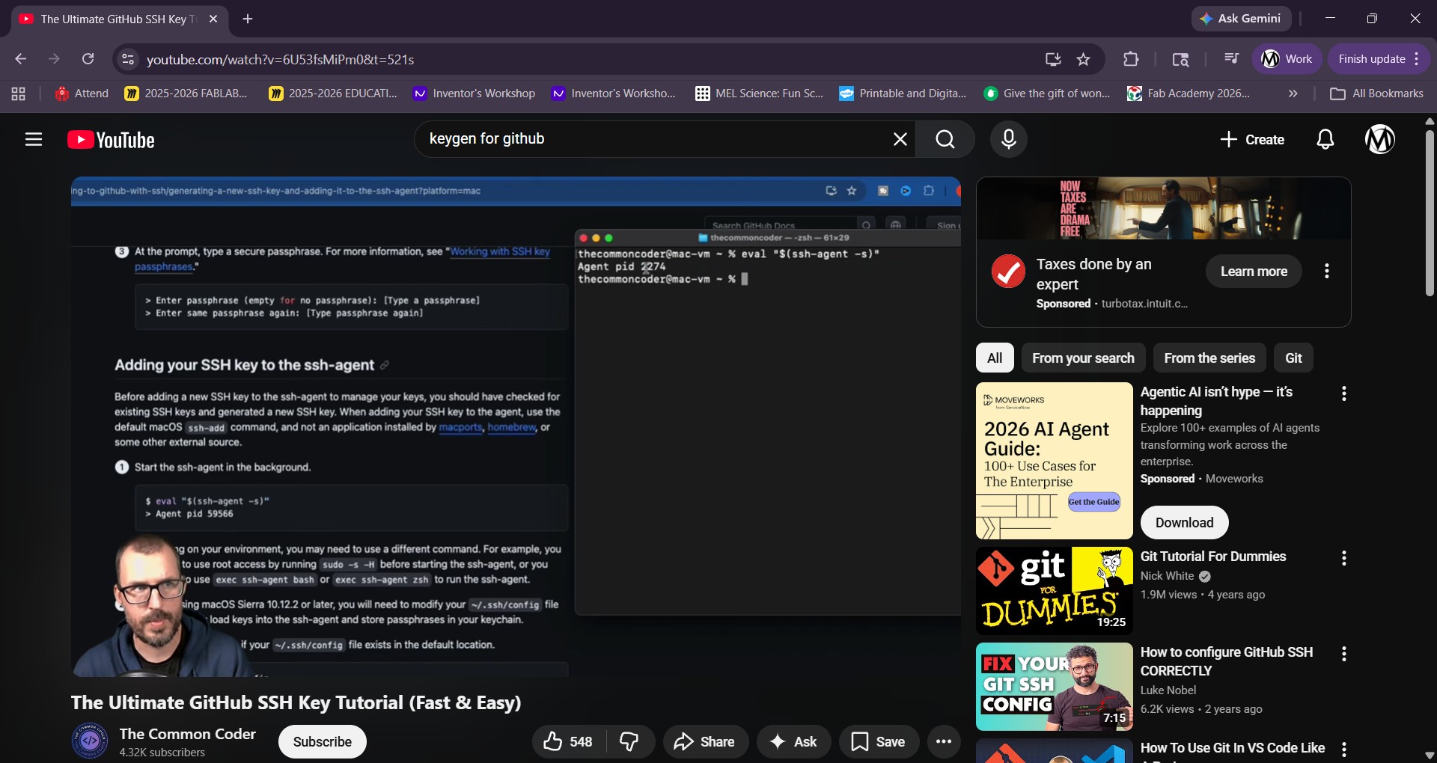Subscribe to The Common Coder channel

click(x=321, y=741)
